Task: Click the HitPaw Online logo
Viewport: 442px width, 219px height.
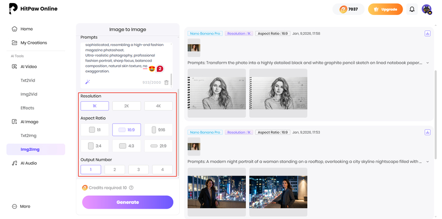Action: coord(34,9)
